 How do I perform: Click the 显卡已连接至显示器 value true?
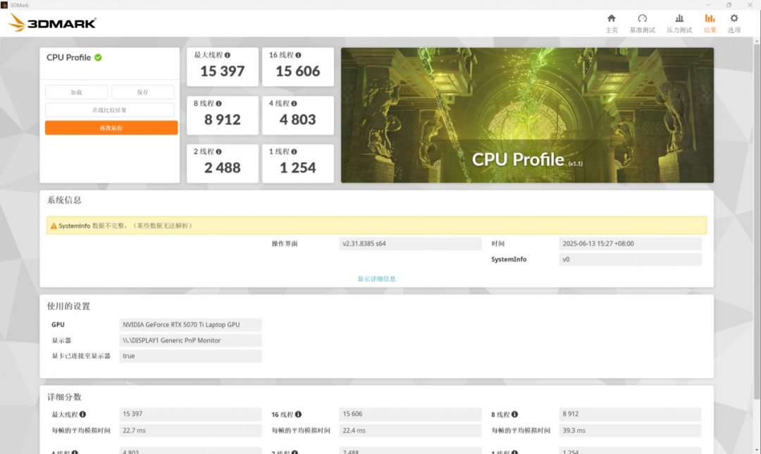190,356
